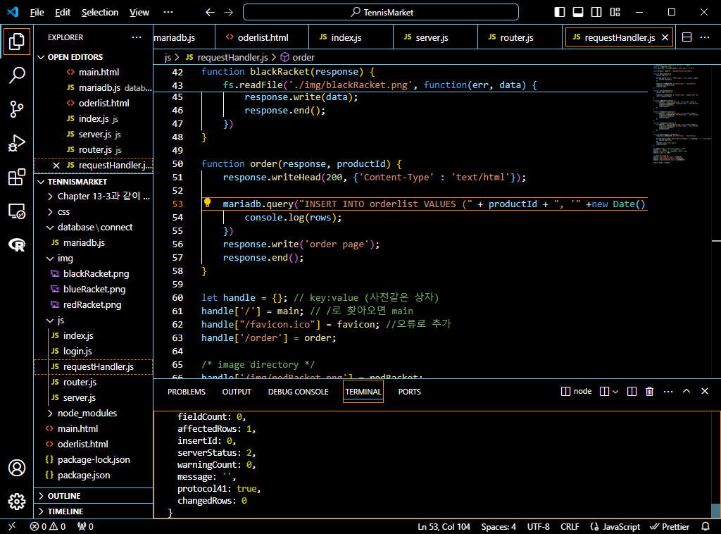721x534 pixels.
Task: Click the Ln 53, Col 104 cursor position
Action: click(x=444, y=526)
